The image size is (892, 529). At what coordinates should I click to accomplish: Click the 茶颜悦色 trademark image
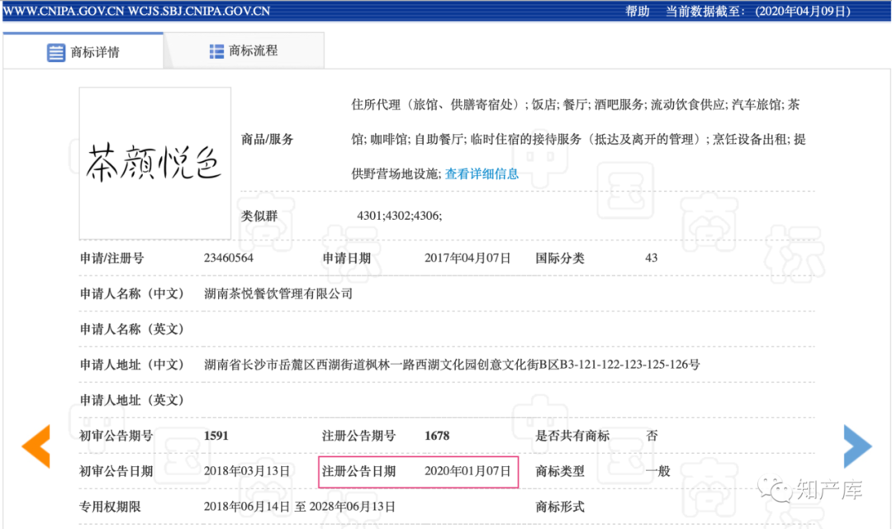(154, 163)
